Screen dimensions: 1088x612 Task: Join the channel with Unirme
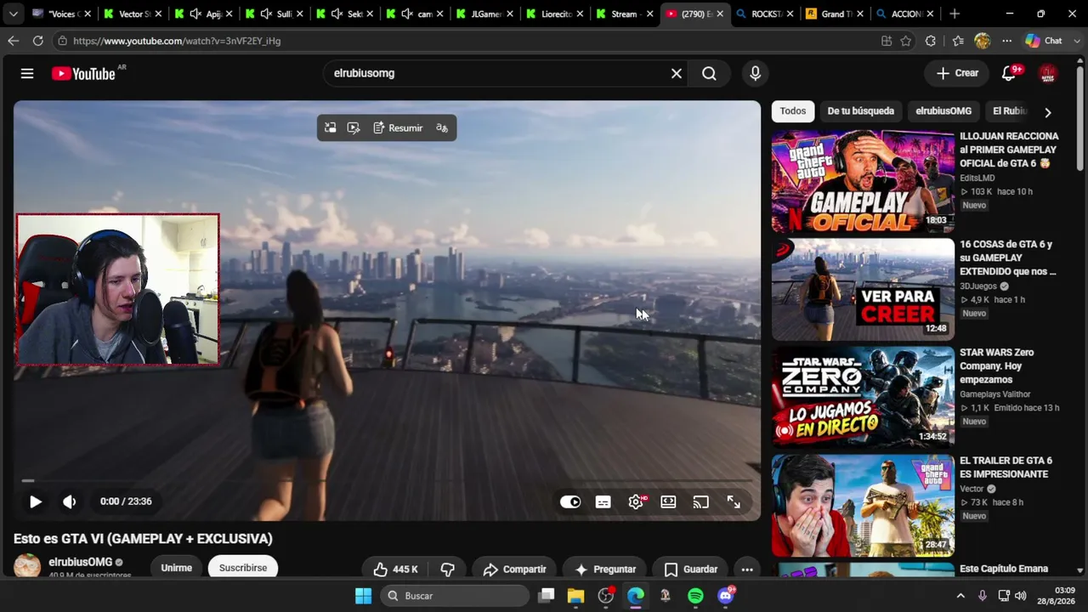click(177, 568)
